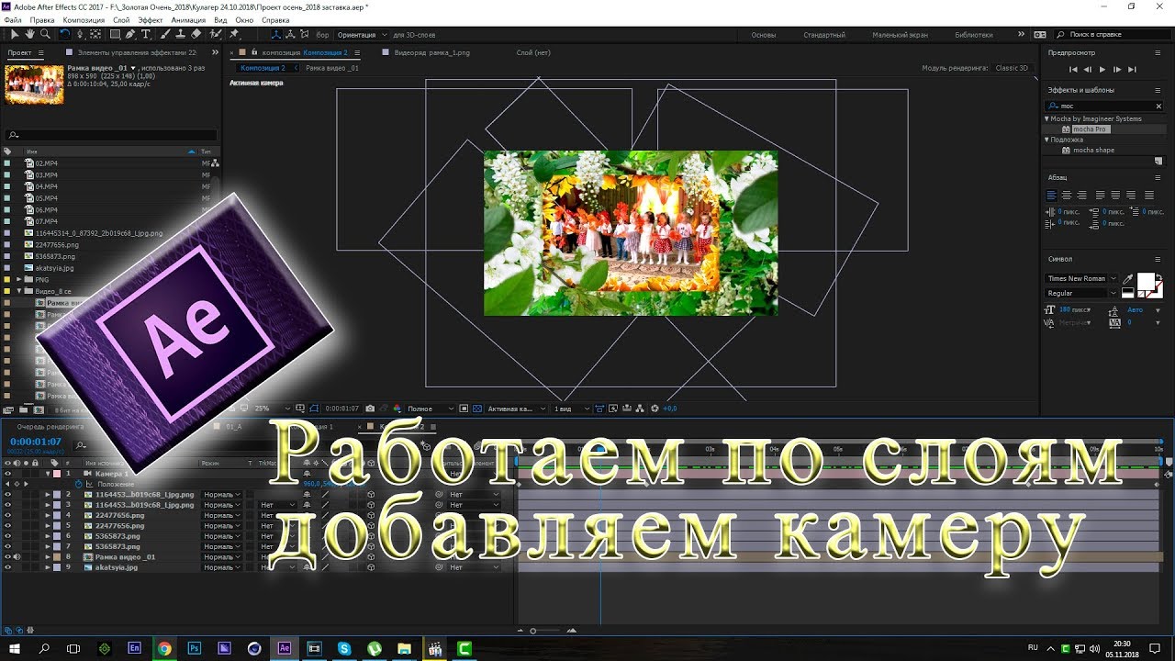Select the Zoom magnifier tool

coord(43,35)
